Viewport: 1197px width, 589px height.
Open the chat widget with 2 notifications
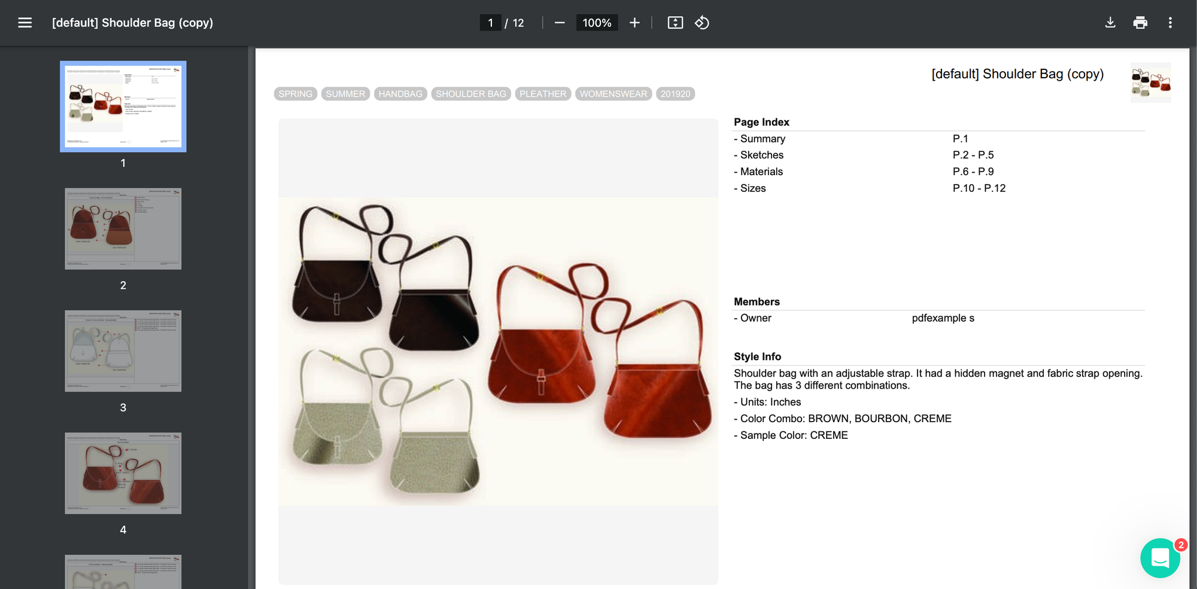pyautogui.click(x=1160, y=558)
